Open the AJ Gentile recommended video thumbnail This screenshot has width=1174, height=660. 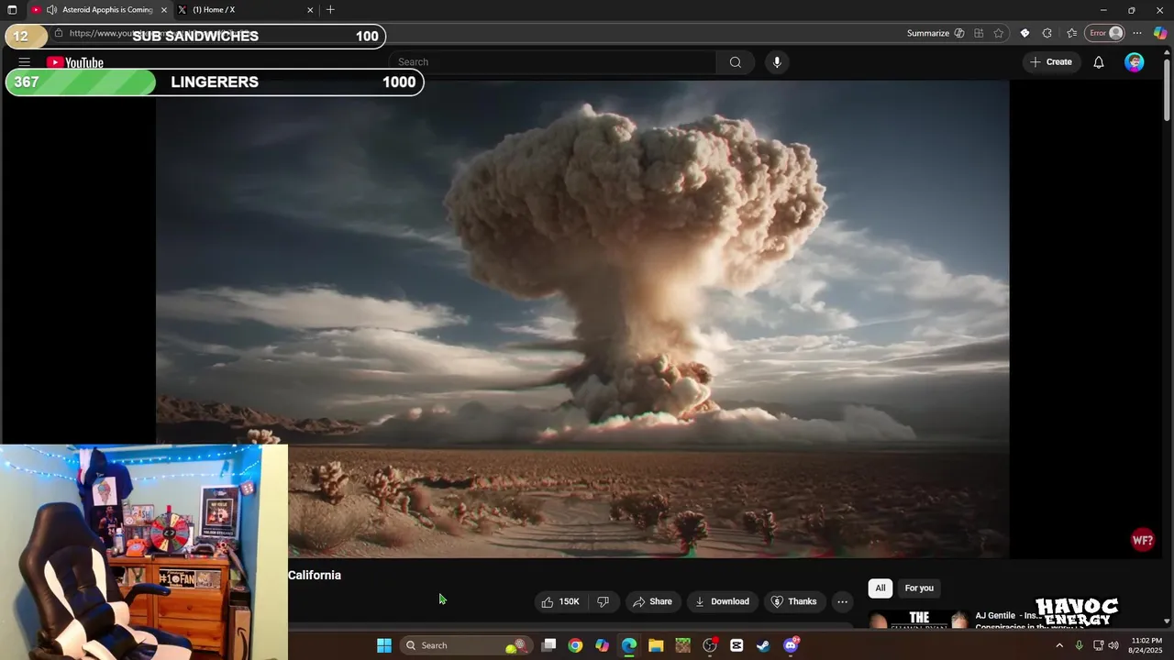click(x=918, y=620)
